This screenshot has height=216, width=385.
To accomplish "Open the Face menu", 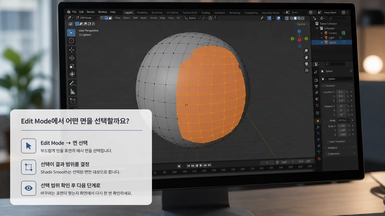I will coord(171,18).
